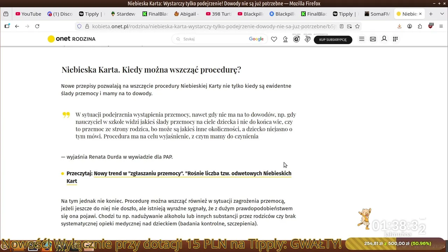Click the picture/translate icon in address bar
Image resolution: width=448 pixels, height=252 pixels.
click(349, 26)
